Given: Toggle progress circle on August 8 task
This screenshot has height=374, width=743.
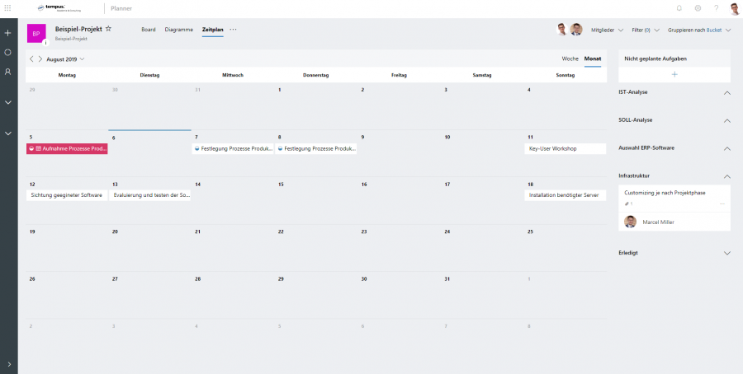Looking at the screenshot, I should coord(280,148).
